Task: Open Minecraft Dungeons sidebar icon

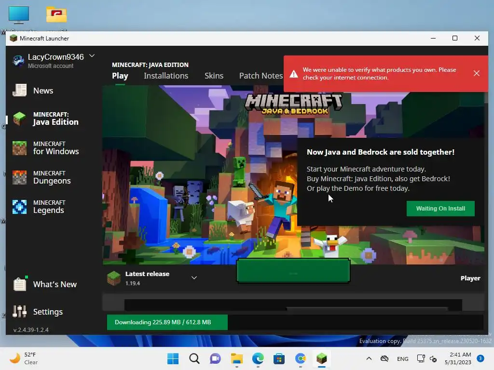Action: (19, 177)
